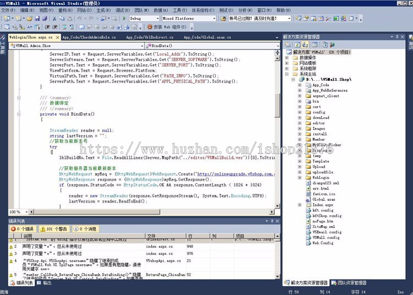Switch to 团队资源管理器 tab
Screen dimensions: 413x295
pos(349,283)
